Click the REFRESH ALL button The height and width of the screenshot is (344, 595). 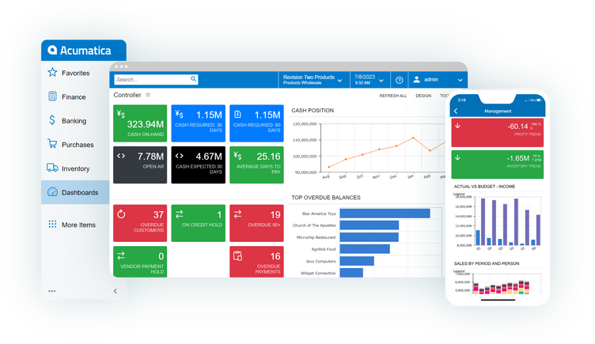tap(392, 96)
